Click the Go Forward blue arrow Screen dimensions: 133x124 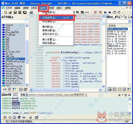110,12
